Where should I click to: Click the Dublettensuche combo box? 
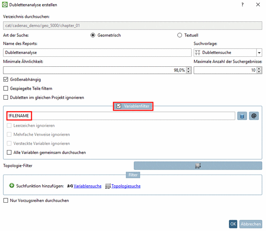coord(228,53)
